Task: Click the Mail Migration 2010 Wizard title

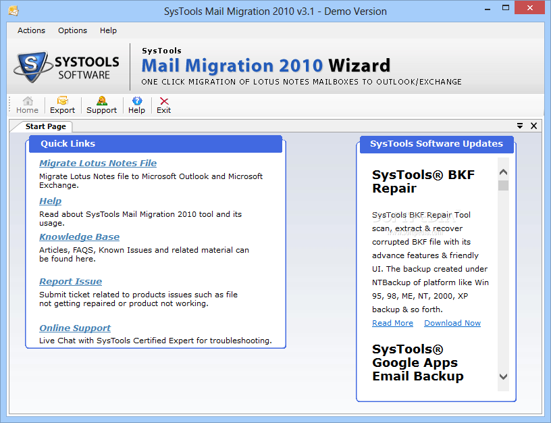Action: [265, 66]
